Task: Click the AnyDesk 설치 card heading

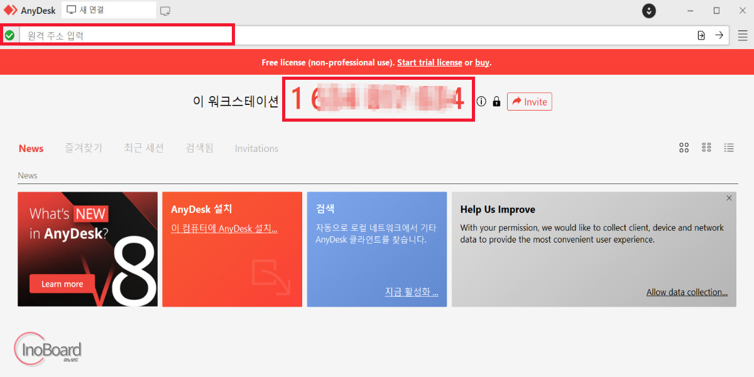Action: coord(202,209)
